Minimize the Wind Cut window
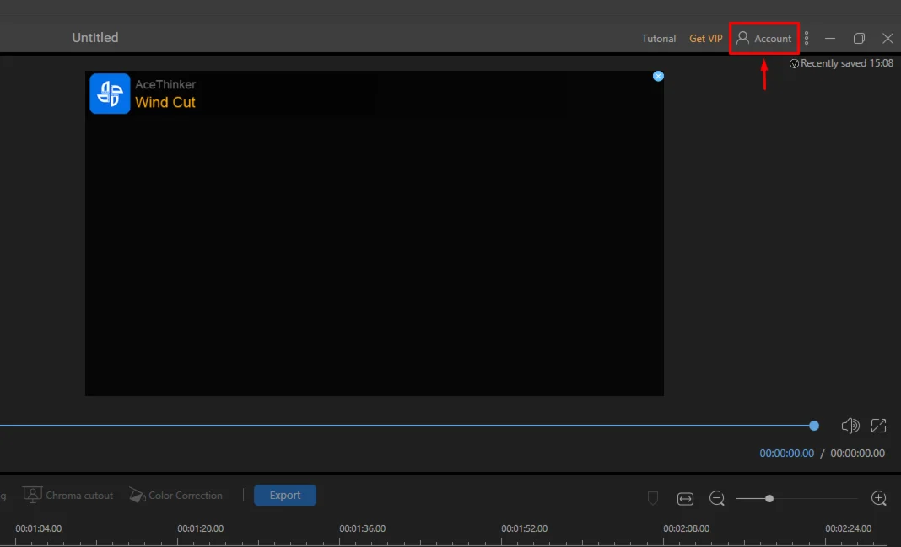 [x=830, y=39]
